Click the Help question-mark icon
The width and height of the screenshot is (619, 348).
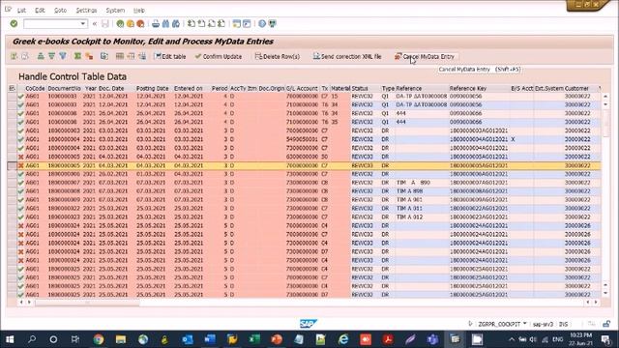pos(262,23)
